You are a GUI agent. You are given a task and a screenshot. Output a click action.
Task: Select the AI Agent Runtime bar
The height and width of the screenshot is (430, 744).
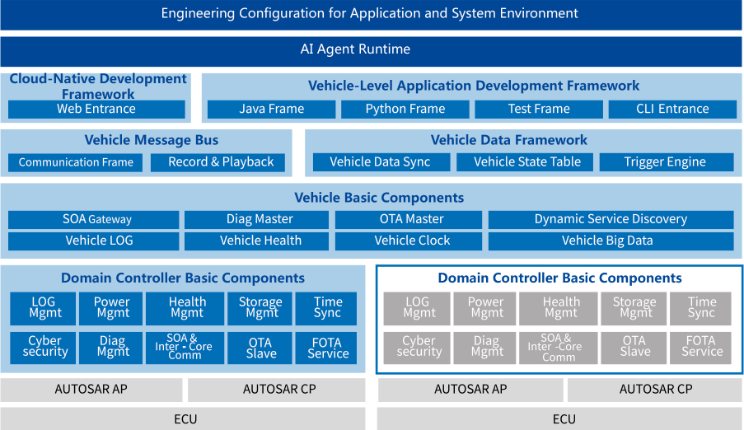click(x=371, y=51)
